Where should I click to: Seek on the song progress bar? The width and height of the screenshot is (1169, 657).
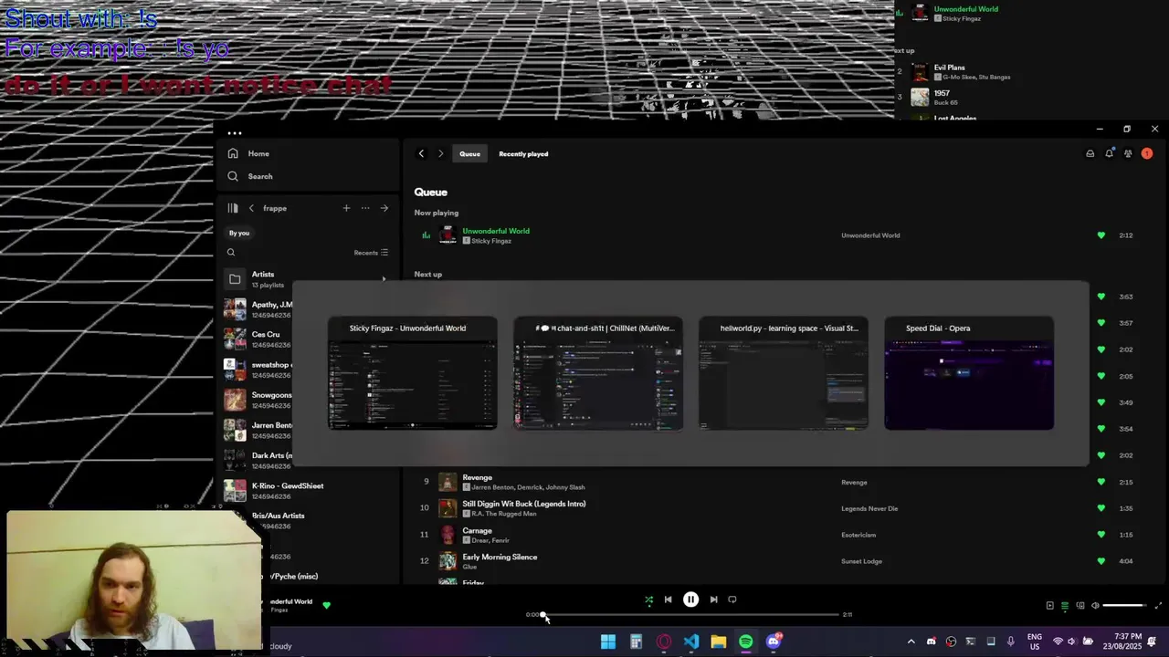pyautogui.click(x=690, y=615)
